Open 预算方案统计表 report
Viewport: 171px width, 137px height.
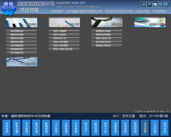tap(107, 38)
